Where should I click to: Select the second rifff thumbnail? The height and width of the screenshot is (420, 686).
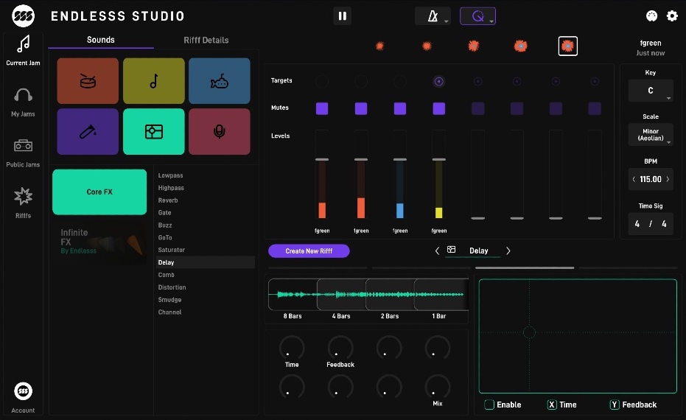(427, 46)
